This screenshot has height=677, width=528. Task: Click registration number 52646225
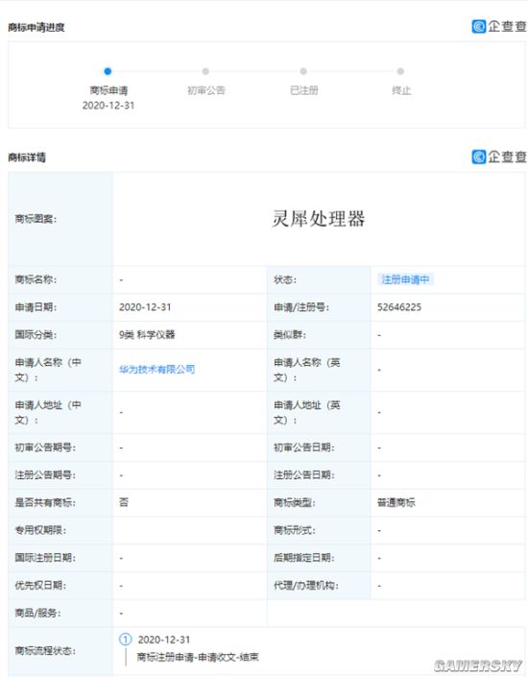click(x=399, y=307)
